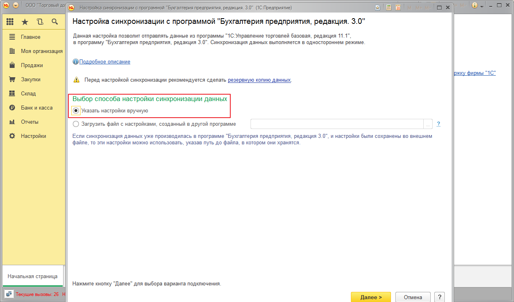Screen dimensions: 514x302
Task: Open the Подробное описание link
Action: (104, 61)
